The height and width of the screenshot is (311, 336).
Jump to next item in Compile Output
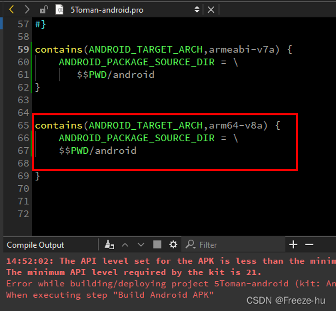tap(141, 245)
